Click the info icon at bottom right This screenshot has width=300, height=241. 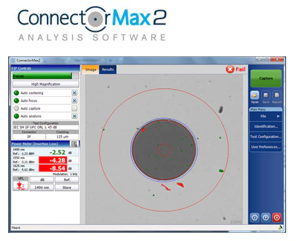(x=254, y=218)
